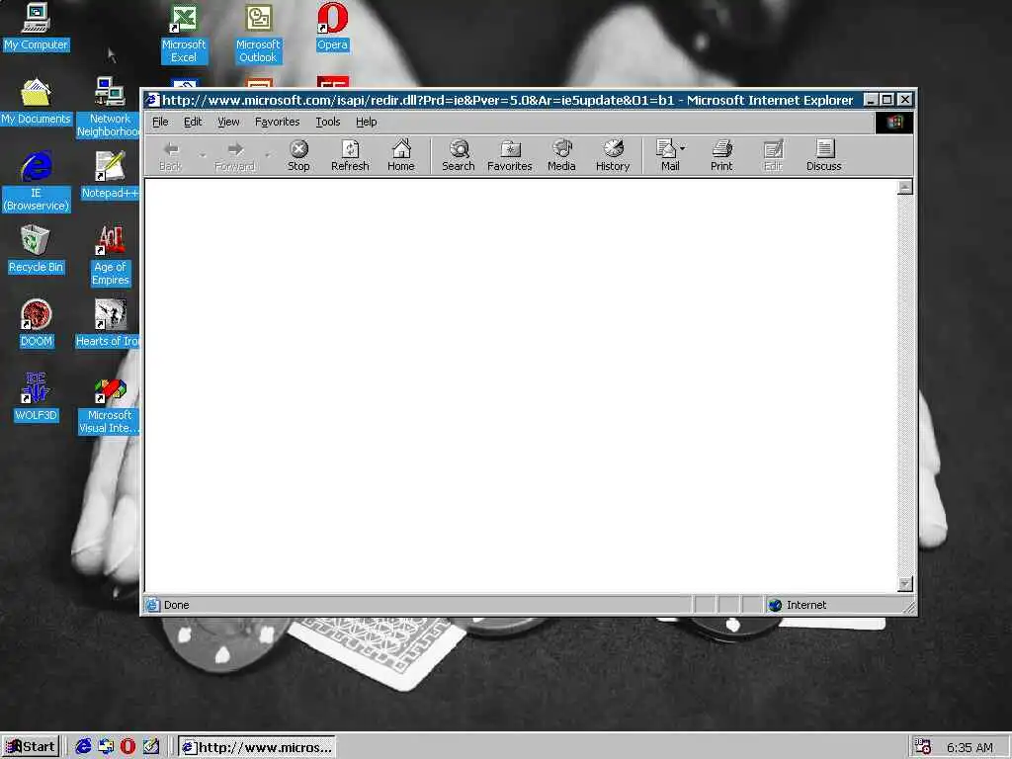The height and width of the screenshot is (759, 1012).
Task: Click the grayed Edit toolbar button
Action: pos(773,155)
